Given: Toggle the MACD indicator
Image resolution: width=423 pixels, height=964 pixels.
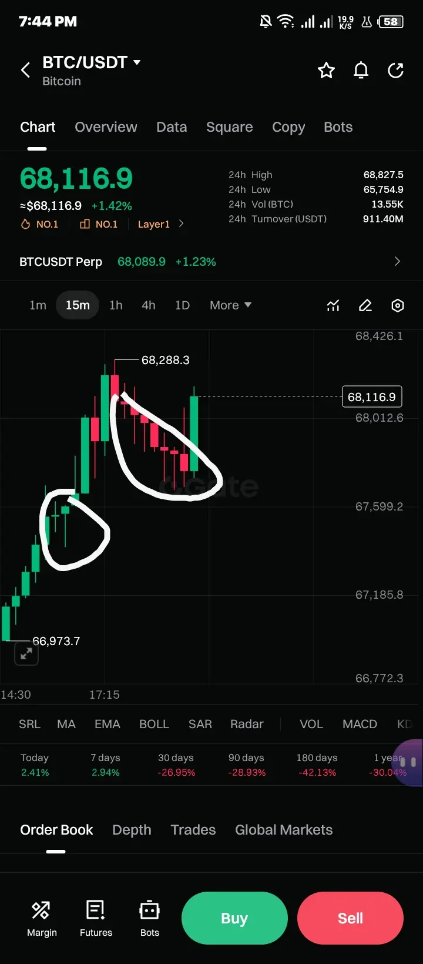Looking at the screenshot, I should [x=360, y=724].
